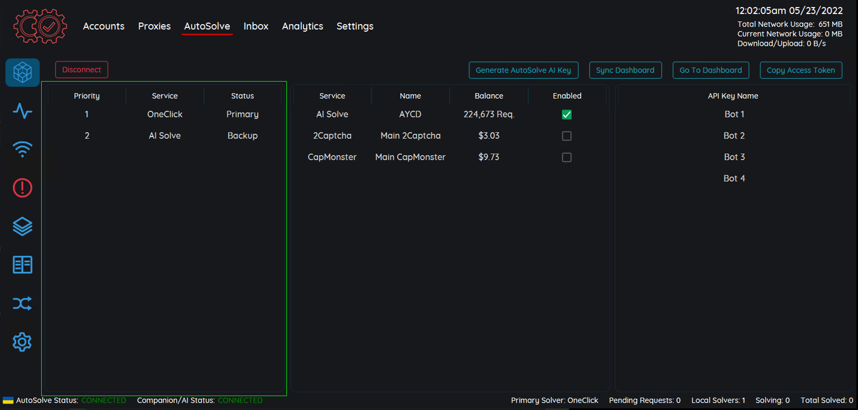The width and height of the screenshot is (858, 410).
Task: Open the Analytics tab
Action: click(302, 26)
